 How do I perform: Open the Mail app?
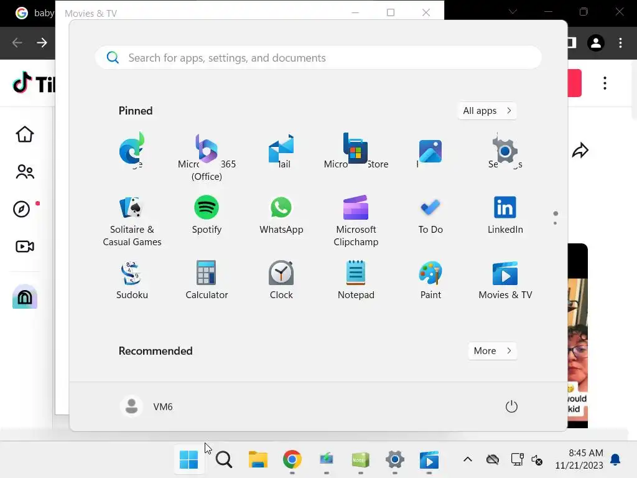pyautogui.click(x=281, y=151)
